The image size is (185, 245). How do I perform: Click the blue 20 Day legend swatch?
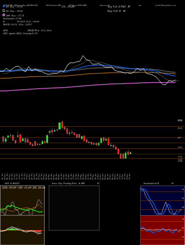click(x=4, y=6)
